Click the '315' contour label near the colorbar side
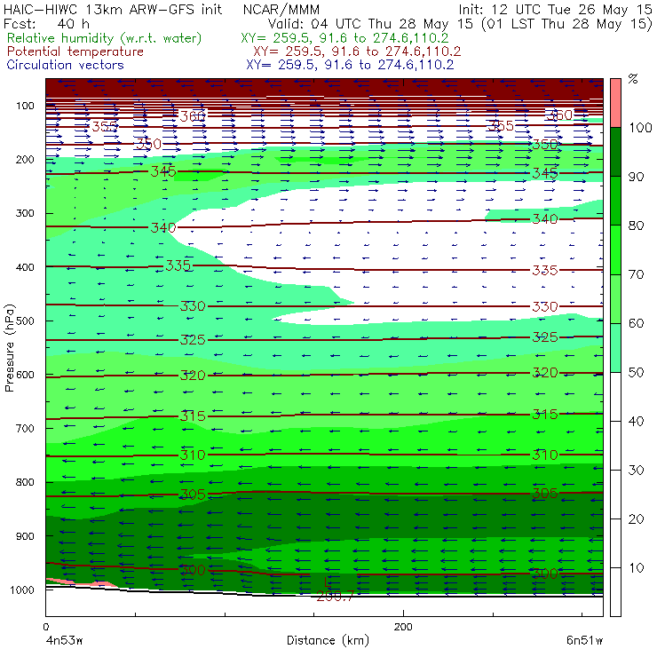 point(545,415)
